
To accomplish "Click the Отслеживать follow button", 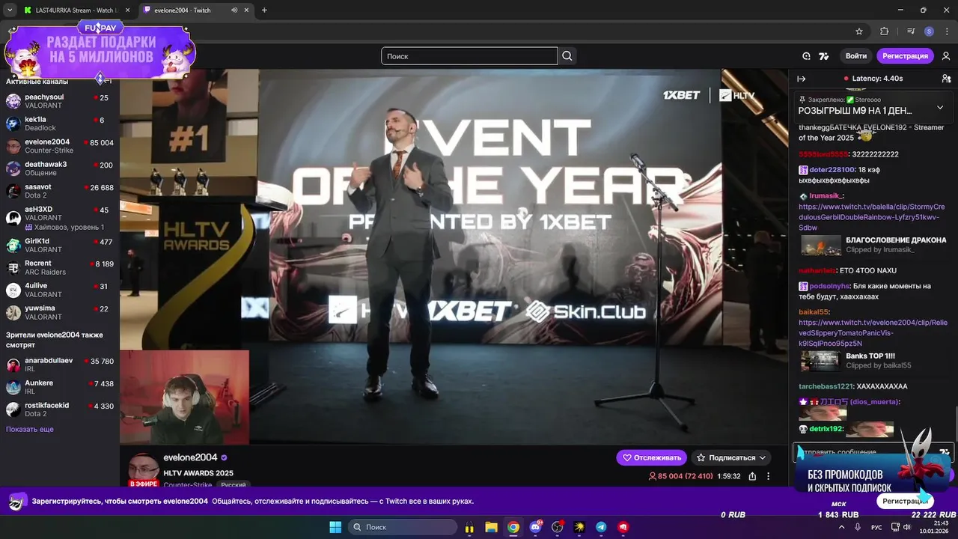I will click(651, 457).
